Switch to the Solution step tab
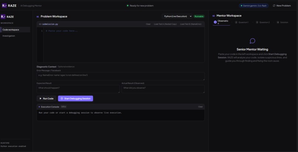 click(x=282, y=22)
